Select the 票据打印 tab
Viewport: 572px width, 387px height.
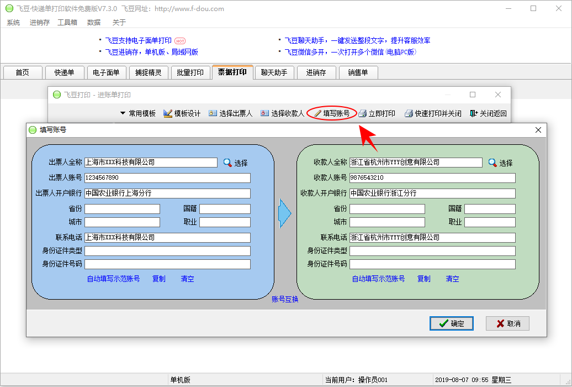pos(232,72)
